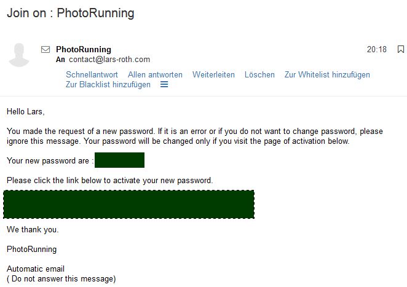
Task: Click the 'An' recipient label
Action: pos(60,60)
